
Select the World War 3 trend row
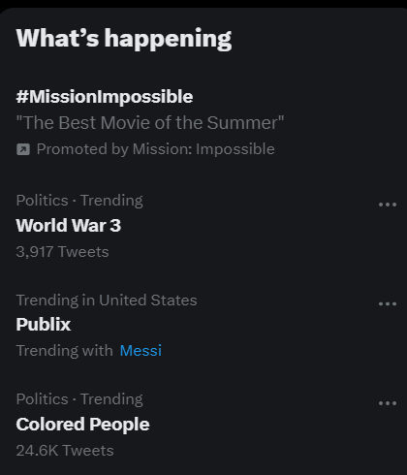coord(203,226)
